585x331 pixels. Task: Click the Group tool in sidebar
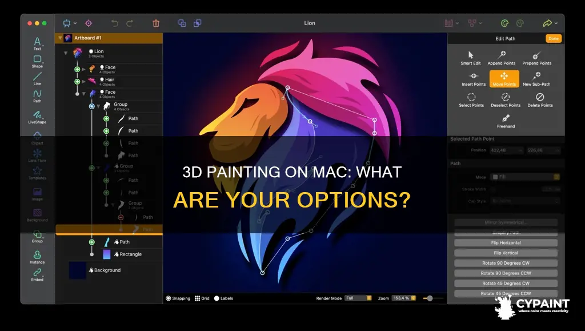[x=37, y=237]
